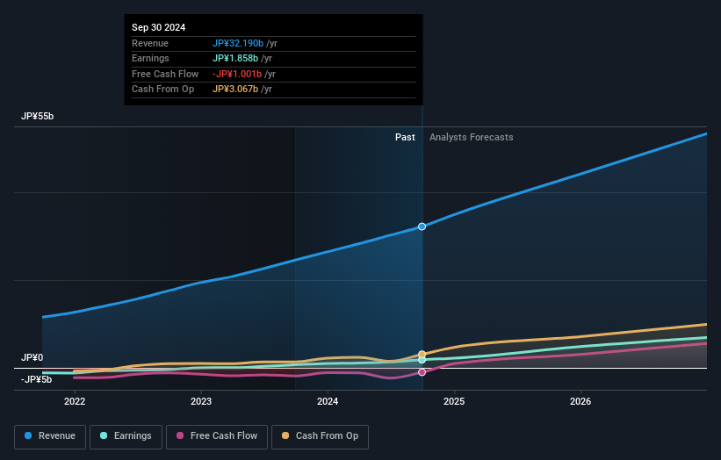The width and height of the screenshot is (721, 460).
Task: Click the Analysts Forecasts label
Action: 472,138
